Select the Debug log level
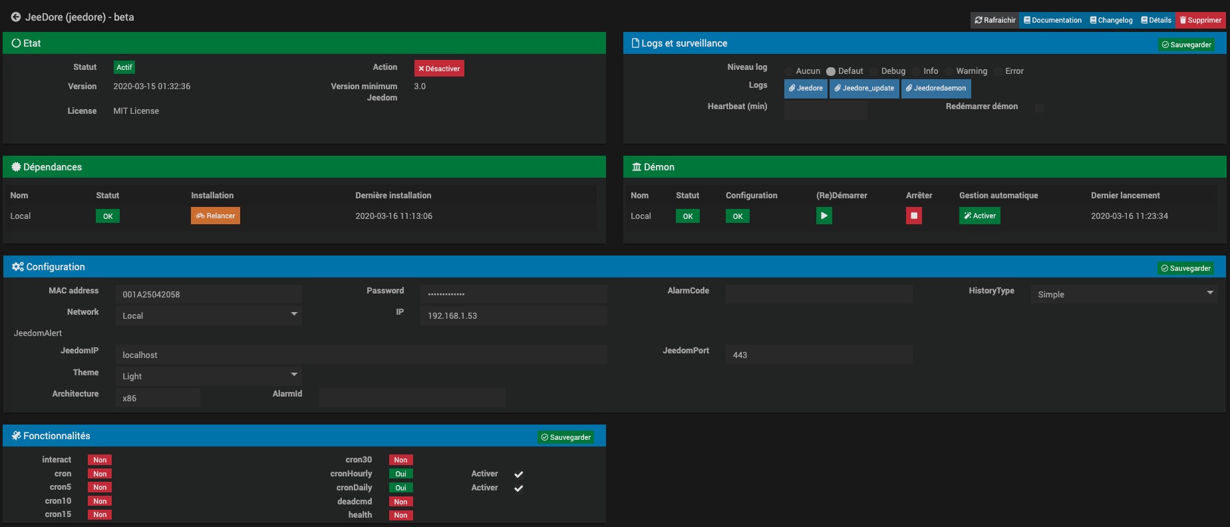 coord(875,71)
